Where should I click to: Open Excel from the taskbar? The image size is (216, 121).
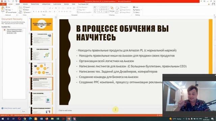[x=58, y=119]
